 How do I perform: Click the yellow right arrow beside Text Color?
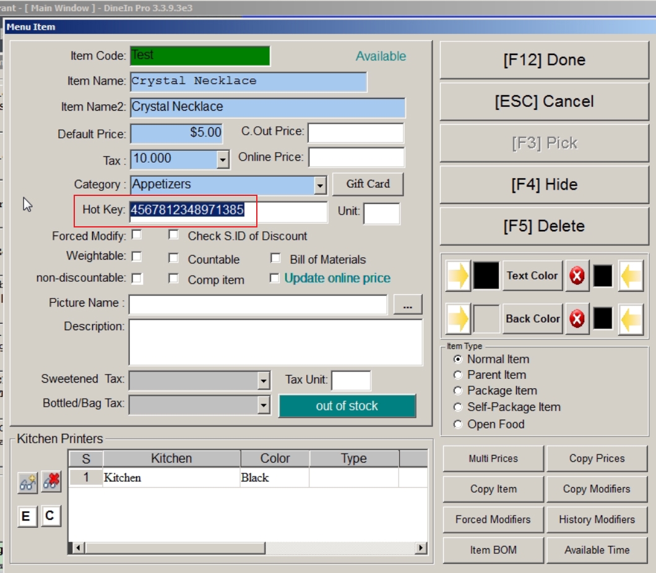pyautogui.click(x=458, y=276)
